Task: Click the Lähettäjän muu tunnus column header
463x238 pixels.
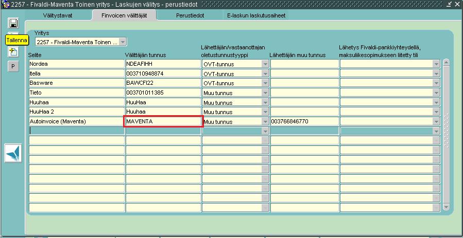Action: click(298, 55)
